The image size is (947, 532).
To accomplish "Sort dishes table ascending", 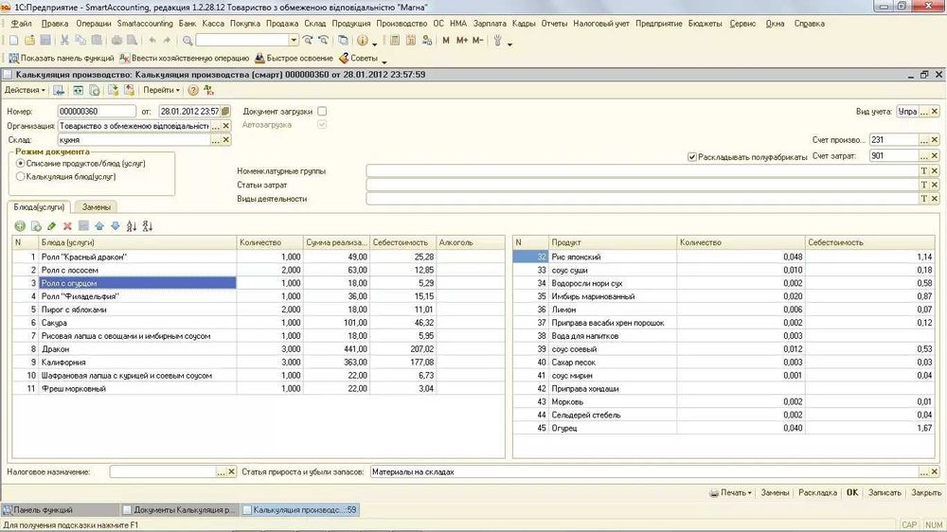I will tap(132, 226).
